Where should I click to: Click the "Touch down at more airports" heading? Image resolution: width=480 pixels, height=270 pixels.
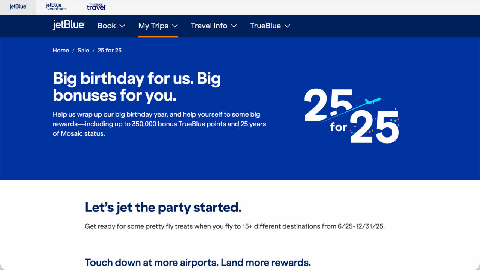pos(198,262)
